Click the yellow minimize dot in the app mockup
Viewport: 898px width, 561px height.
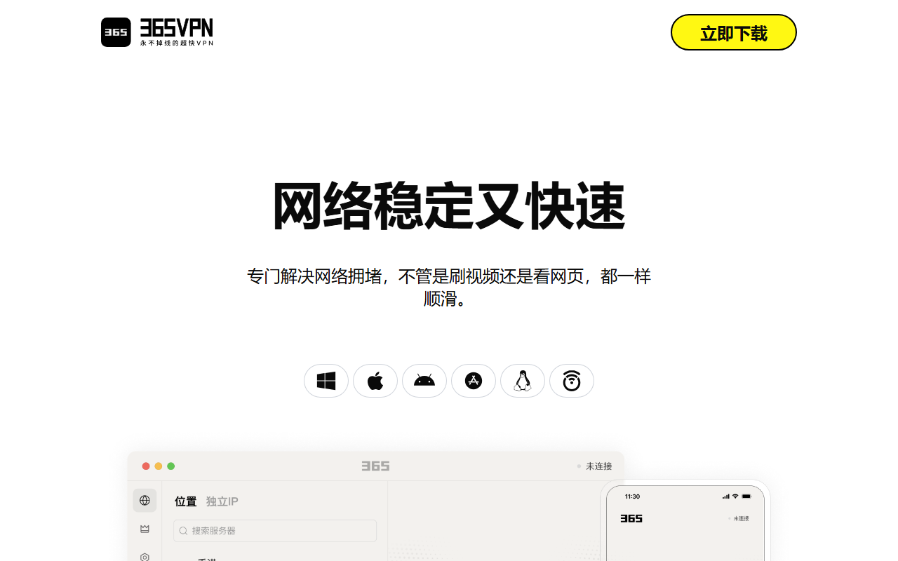click(159, 466)
